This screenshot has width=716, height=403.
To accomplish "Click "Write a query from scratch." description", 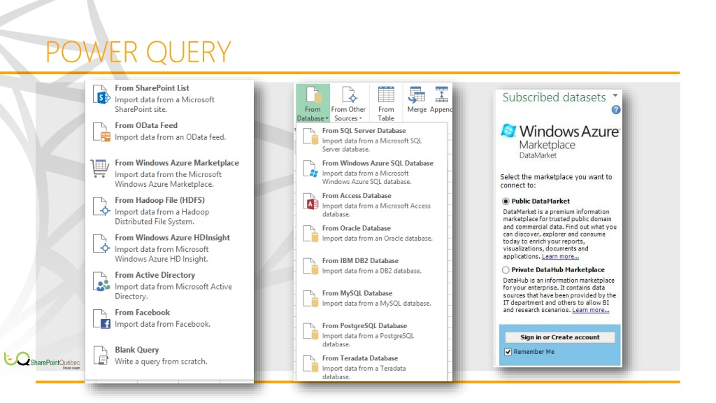I will (x=161, y=362).
